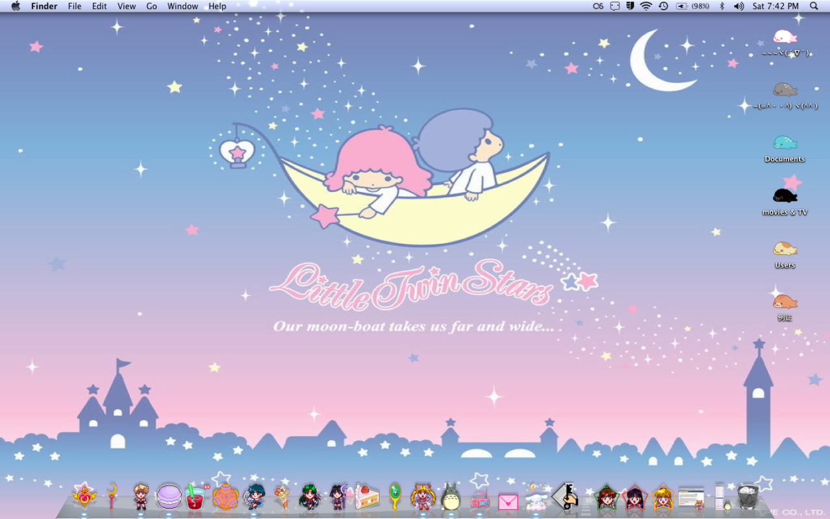Viewport: 830px width, 519px height.
Task: Open the Go menu
Action: 151,6
